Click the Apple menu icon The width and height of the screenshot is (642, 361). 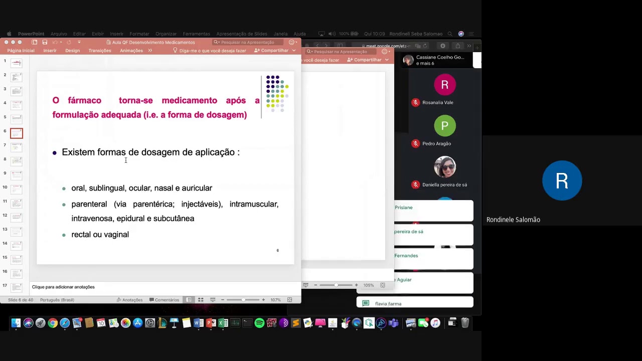pos(9,34)
